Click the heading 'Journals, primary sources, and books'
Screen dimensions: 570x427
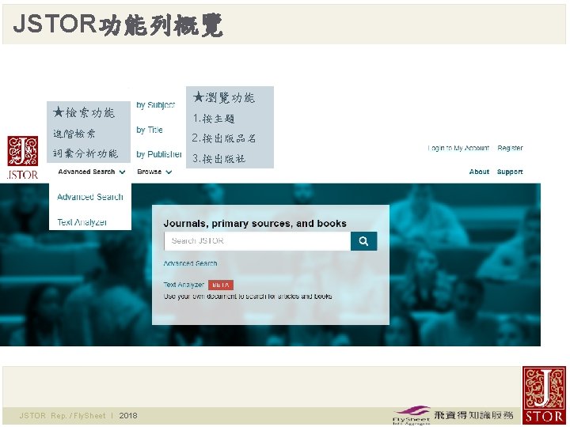tap(255, 223)
